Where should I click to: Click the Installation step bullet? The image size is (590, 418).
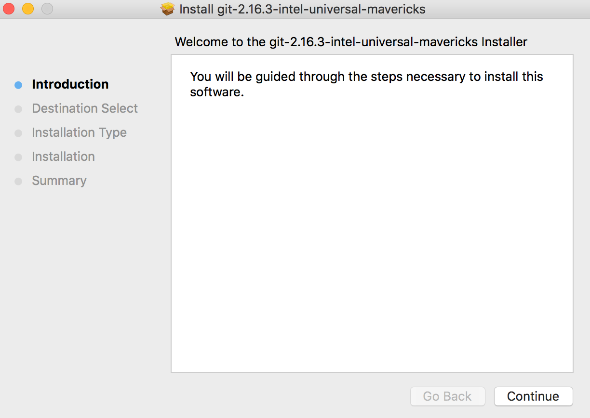click(18, 157)
